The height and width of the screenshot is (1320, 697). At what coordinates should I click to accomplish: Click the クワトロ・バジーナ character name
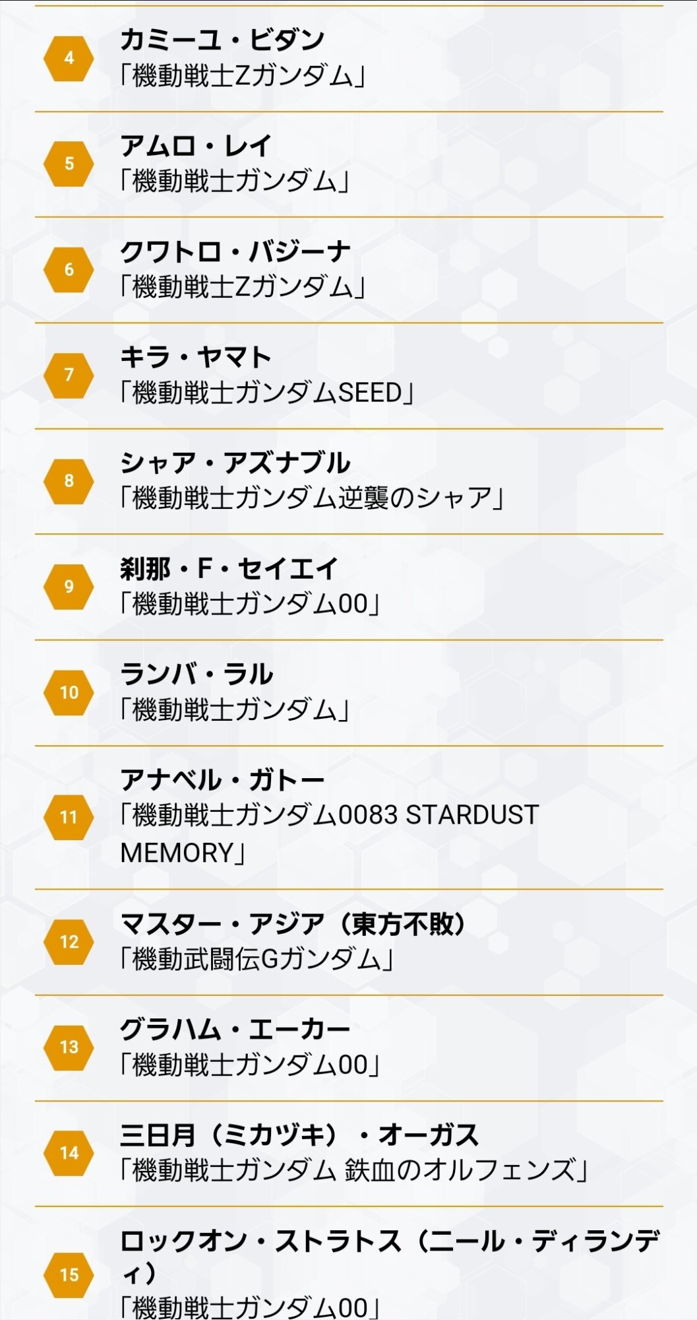click(235, 251)
